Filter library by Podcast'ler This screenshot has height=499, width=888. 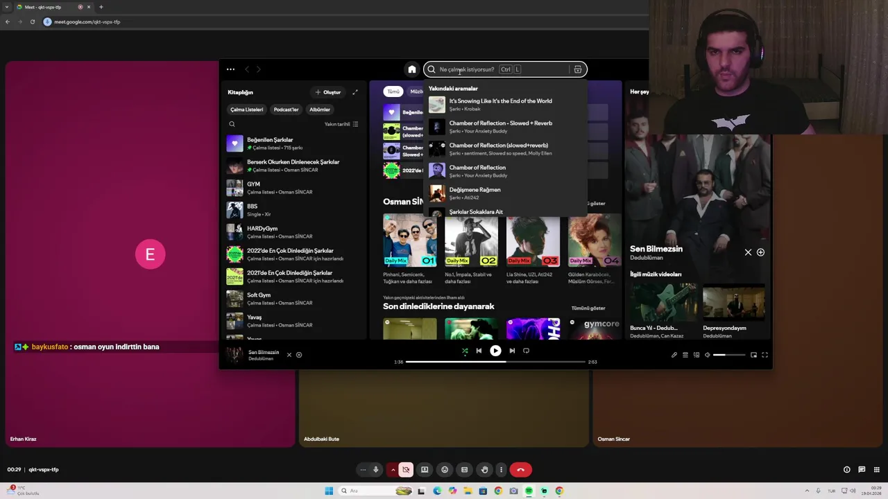(286, 110)
